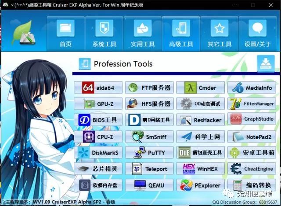This screenshot has width=281, height=206.
Task: Click the green leaf app logo
Action: [24, 33]
